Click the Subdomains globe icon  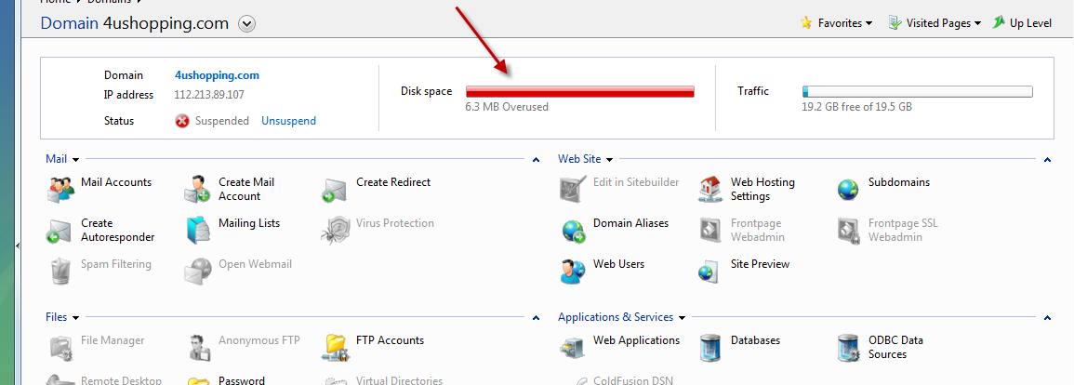point(848,190)
